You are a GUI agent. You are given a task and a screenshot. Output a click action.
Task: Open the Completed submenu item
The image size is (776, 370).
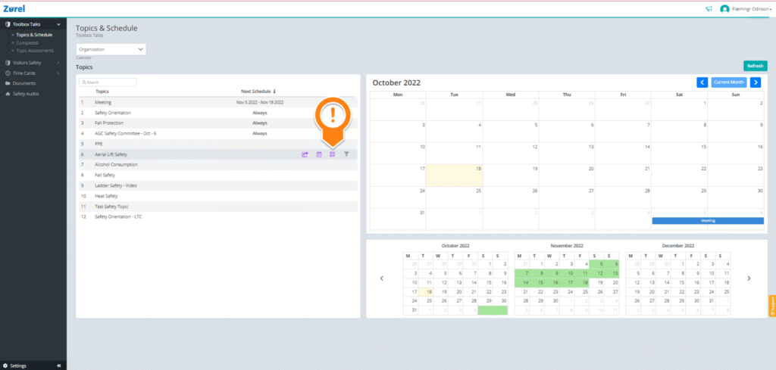[27, 43]
